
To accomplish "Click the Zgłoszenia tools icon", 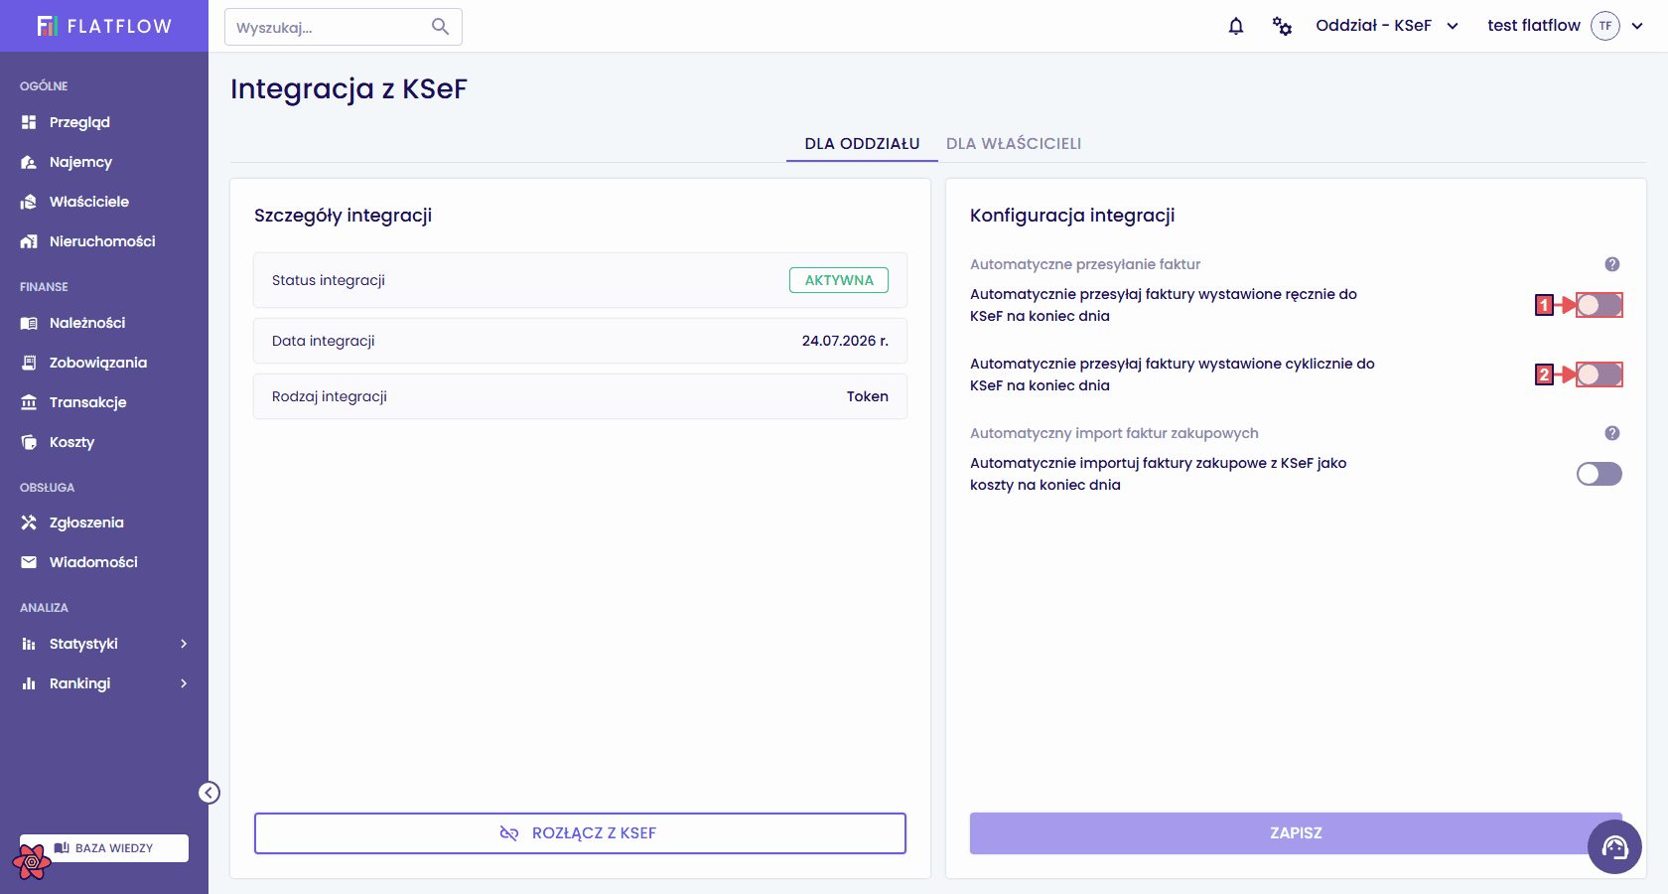I will [x=29, y=522].
